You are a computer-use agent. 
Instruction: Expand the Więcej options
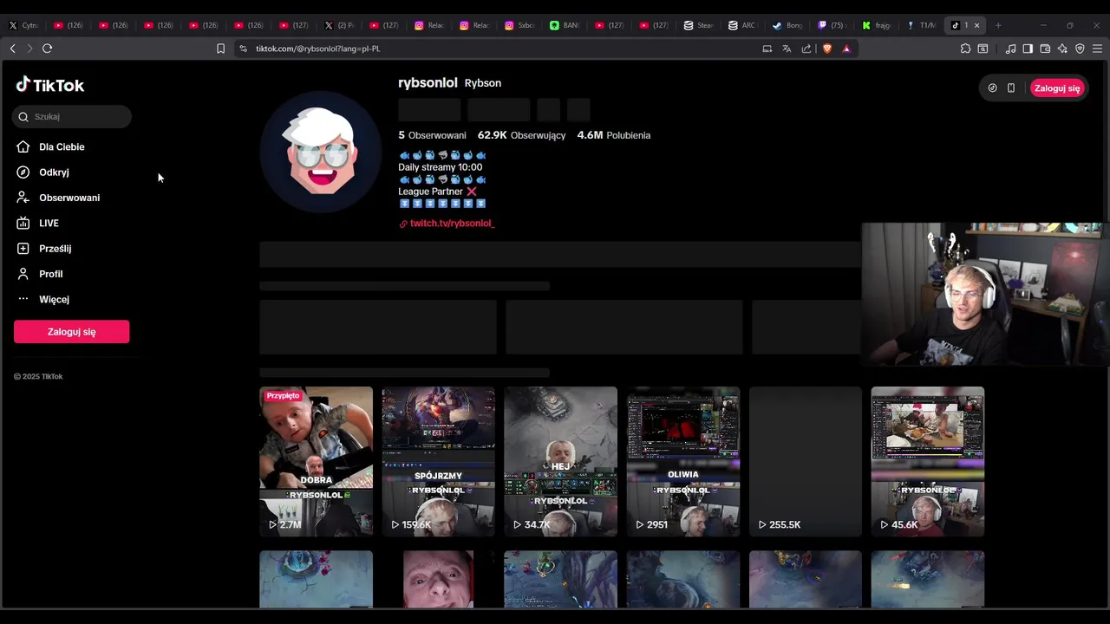[54, 299]
